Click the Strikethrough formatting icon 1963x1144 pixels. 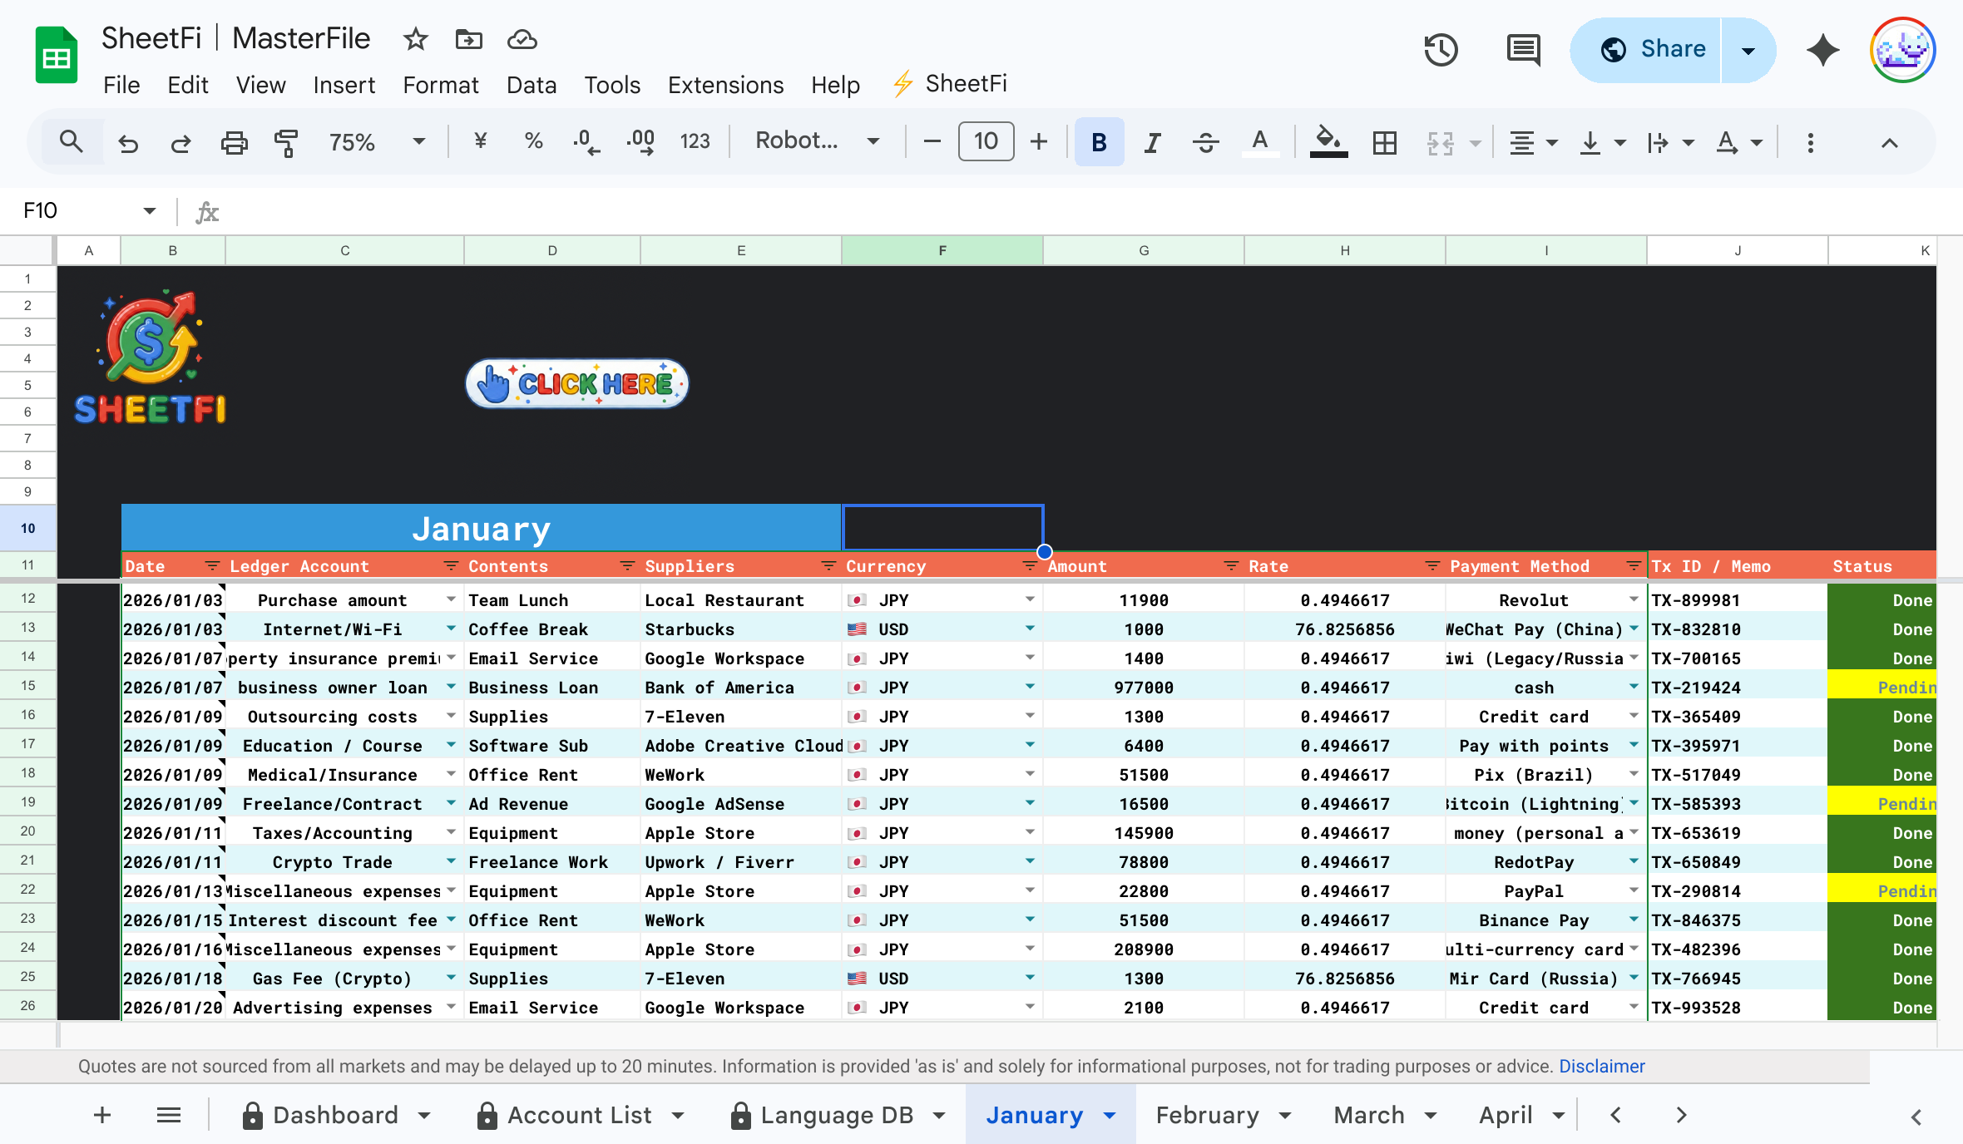pos(1206,142)
